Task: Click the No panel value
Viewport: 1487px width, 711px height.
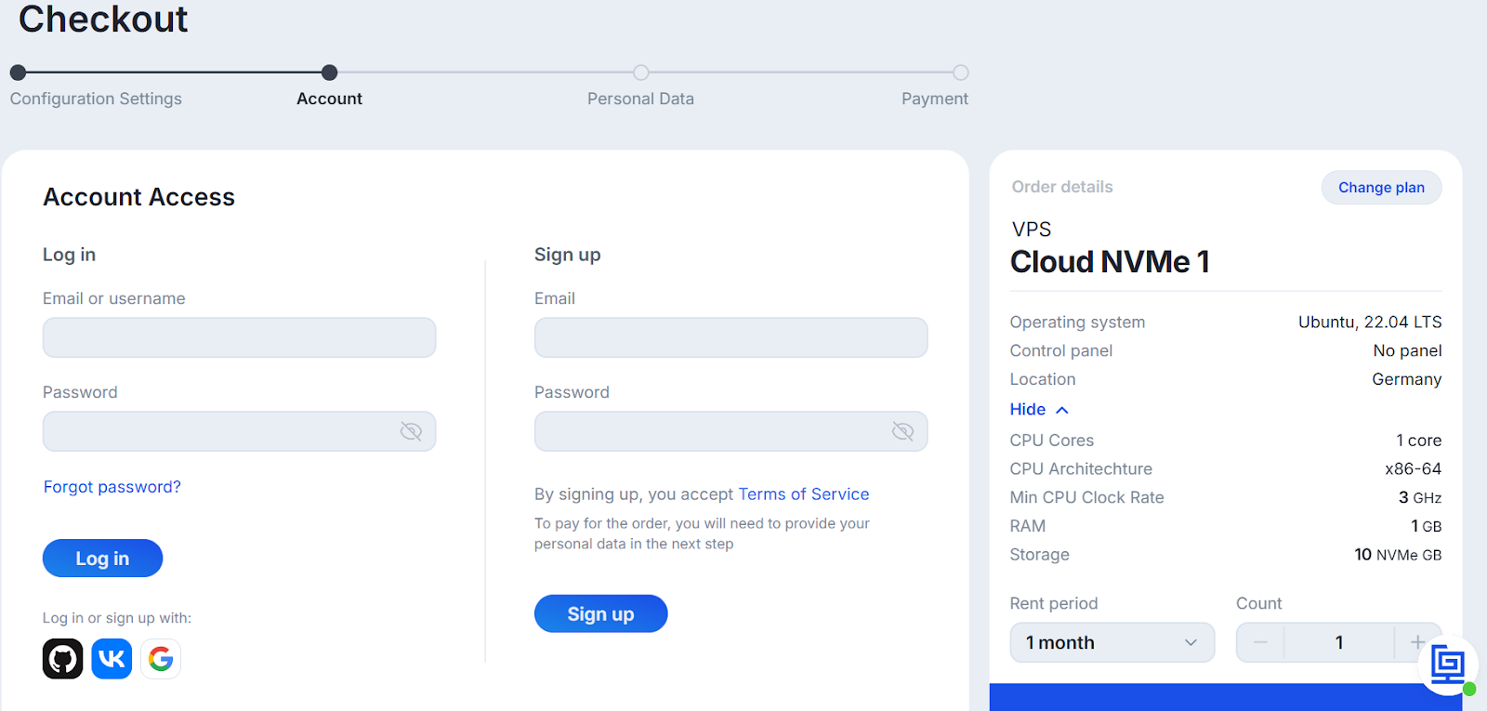Action: coord(1407,350)
